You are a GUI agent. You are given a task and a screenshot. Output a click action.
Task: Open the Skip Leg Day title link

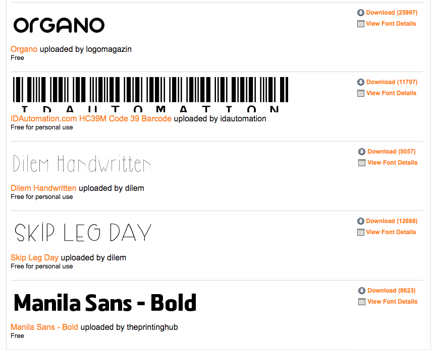[x=34, y=257]
